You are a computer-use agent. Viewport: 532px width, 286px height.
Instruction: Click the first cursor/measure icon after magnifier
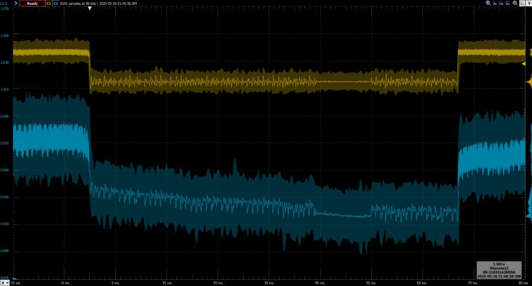495,3
